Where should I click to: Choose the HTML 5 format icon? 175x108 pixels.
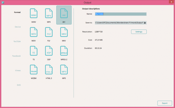point(49,69)
